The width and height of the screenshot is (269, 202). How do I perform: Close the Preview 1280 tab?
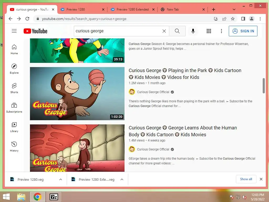(103, 9)
